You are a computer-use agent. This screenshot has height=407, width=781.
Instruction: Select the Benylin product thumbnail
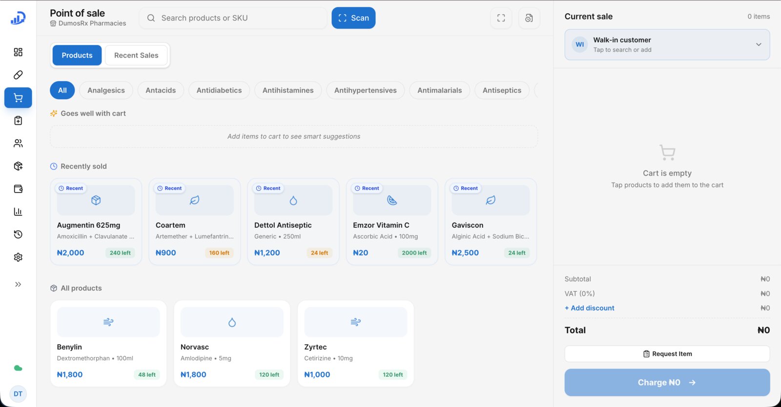coord(108,322)
